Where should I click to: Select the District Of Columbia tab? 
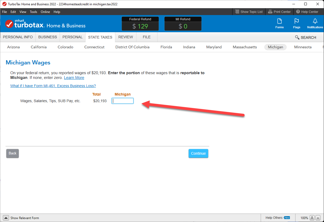tap(132, 47)
